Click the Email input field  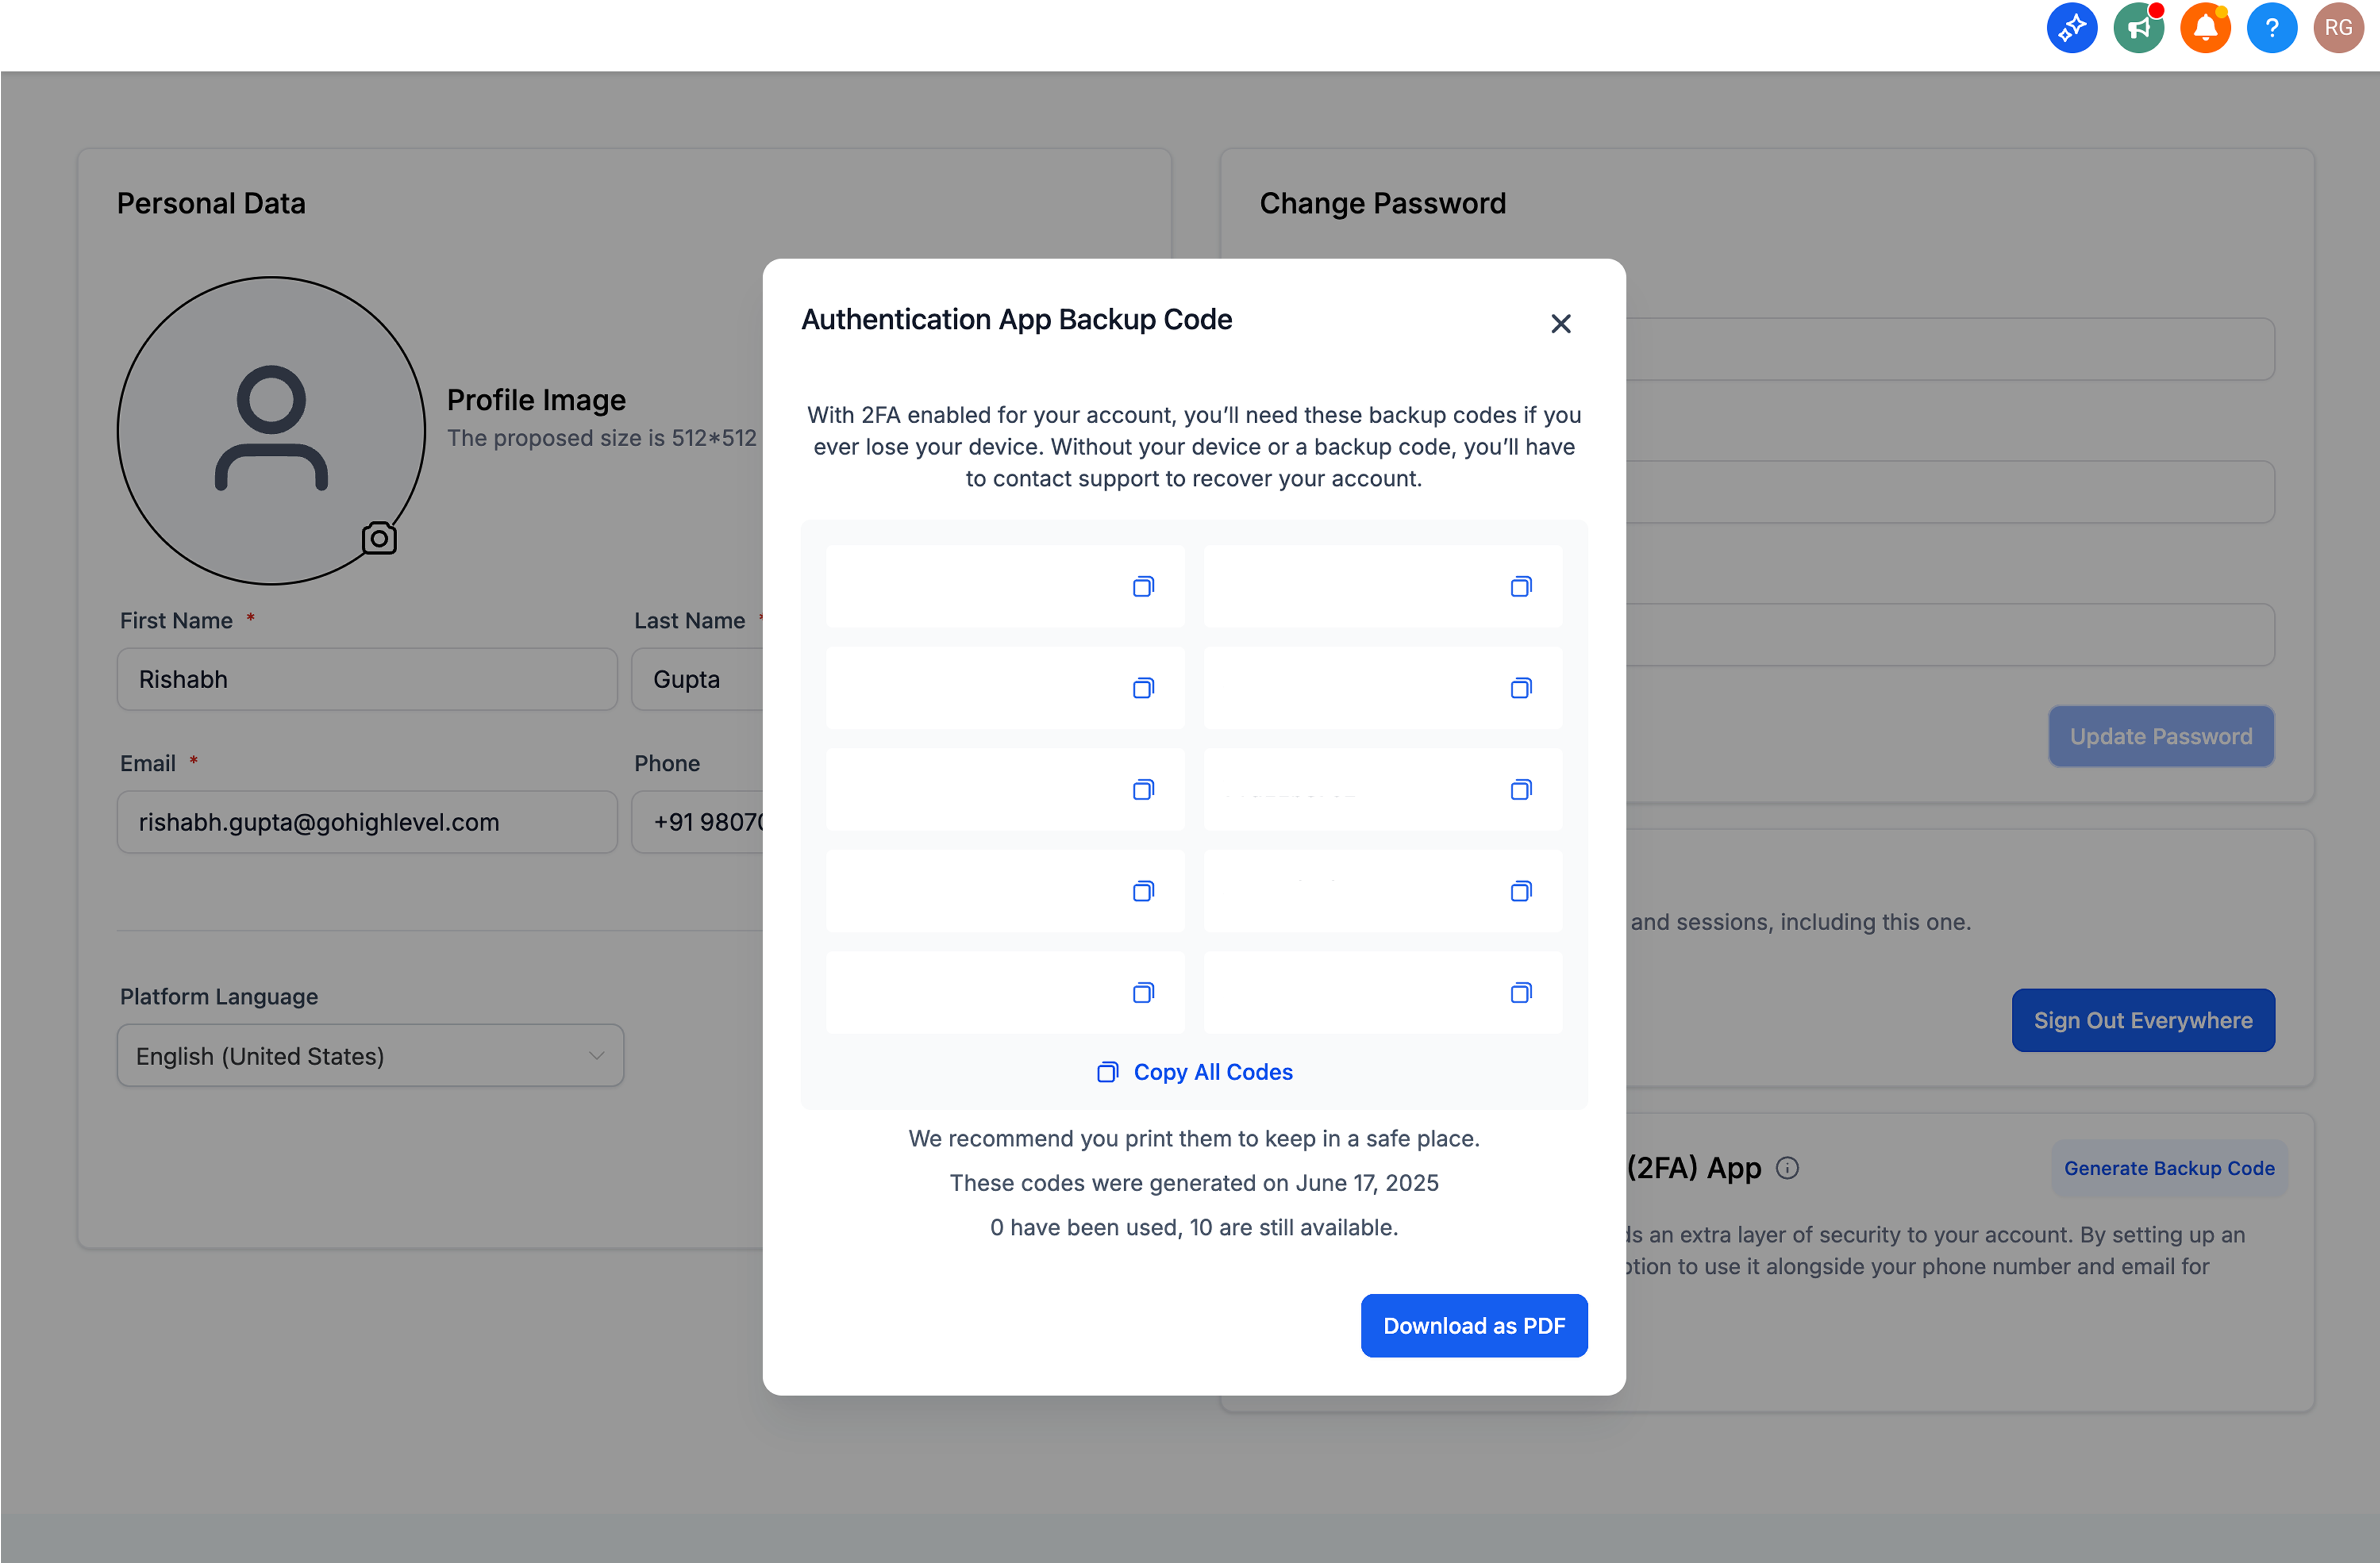[x=367, y=822]
